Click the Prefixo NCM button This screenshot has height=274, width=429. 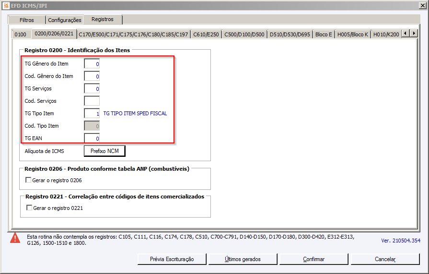pos(104,151)
